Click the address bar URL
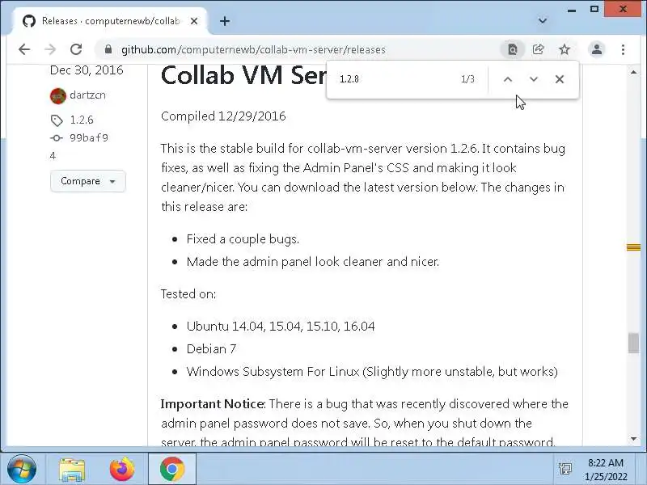The image size is (647, 485). tap(253, 49)
